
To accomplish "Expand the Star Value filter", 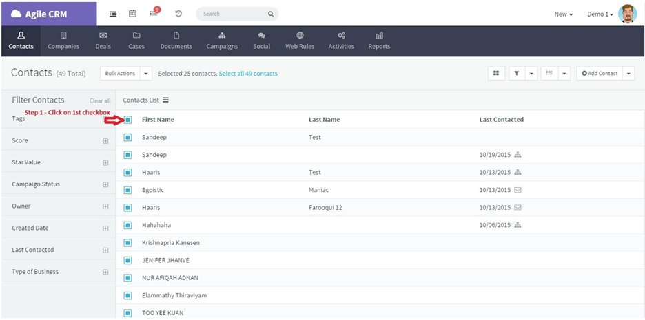I will click(105, 162).
